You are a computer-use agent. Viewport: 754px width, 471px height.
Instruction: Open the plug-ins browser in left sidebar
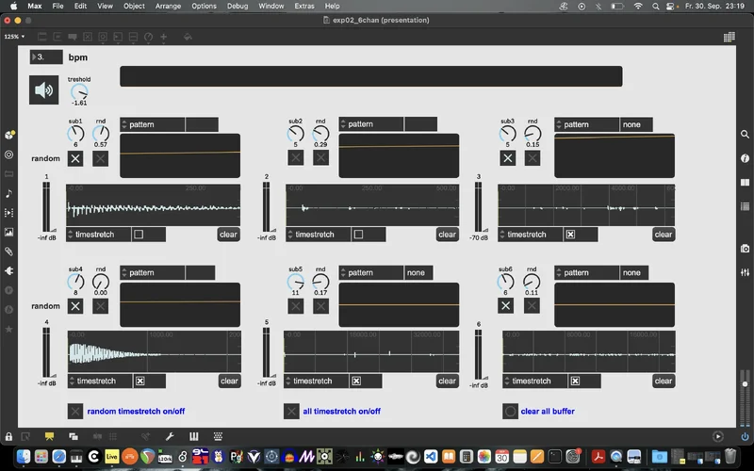click(8, 271)
